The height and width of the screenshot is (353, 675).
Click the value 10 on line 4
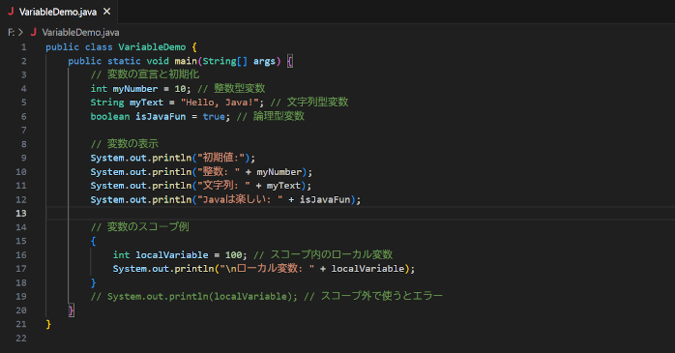180,89
